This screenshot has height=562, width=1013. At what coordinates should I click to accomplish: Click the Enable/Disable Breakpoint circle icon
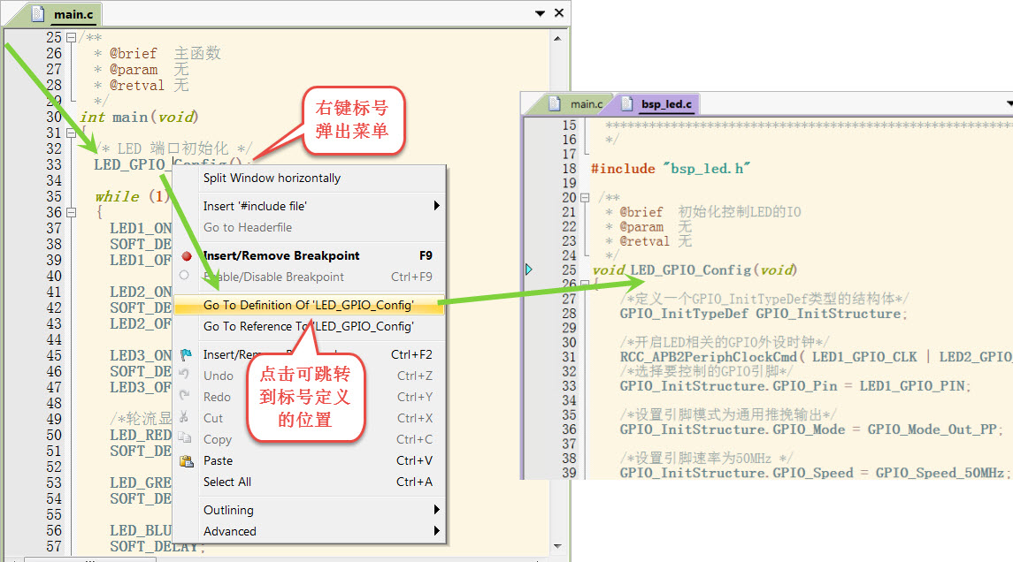click(x=185, y=277)
